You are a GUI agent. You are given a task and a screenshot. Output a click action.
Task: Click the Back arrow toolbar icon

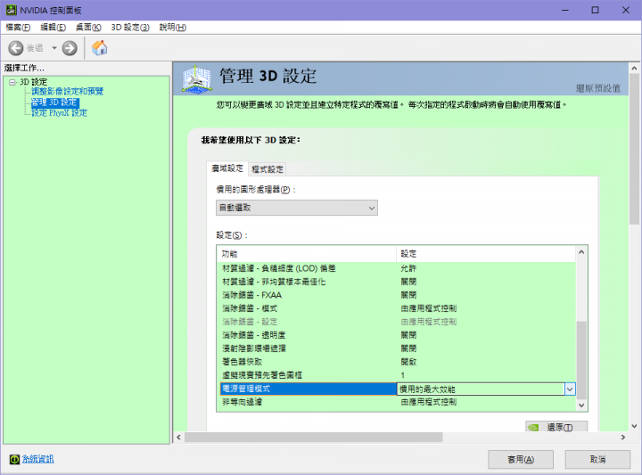pos(15,48)
